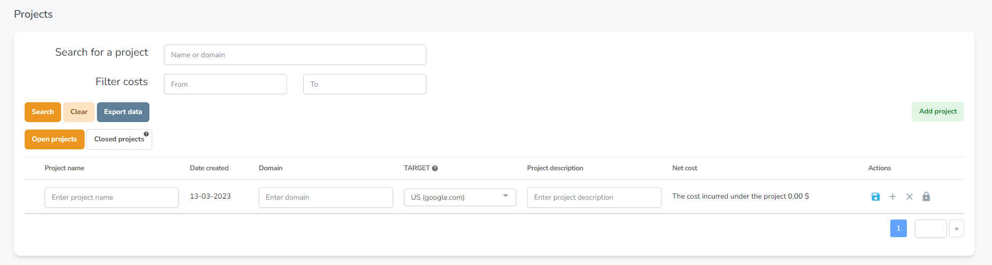Screen dimensions: 992x265
Task: Click the blue save icon in Actions
Action: (876, 196)
